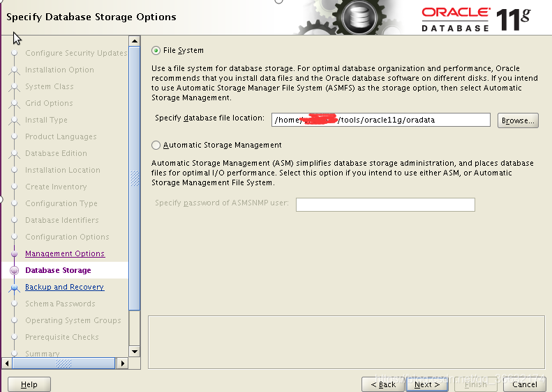552x392 pixels.
Task: Click the Installation Location step
Action: click(x=63, y=170)
